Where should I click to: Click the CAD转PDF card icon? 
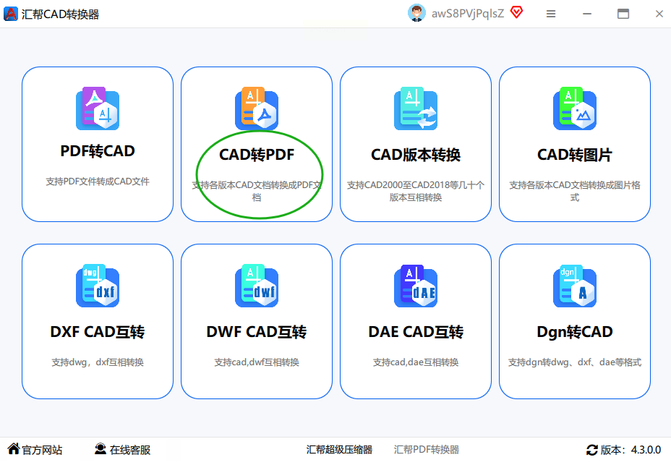pyautogui.click(x=257, y=108)
